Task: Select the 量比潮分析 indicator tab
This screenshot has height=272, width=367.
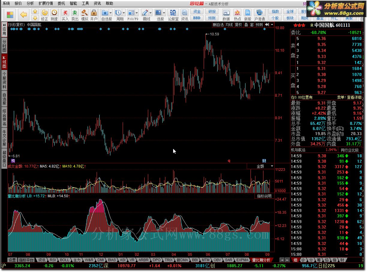Action: 261,260
